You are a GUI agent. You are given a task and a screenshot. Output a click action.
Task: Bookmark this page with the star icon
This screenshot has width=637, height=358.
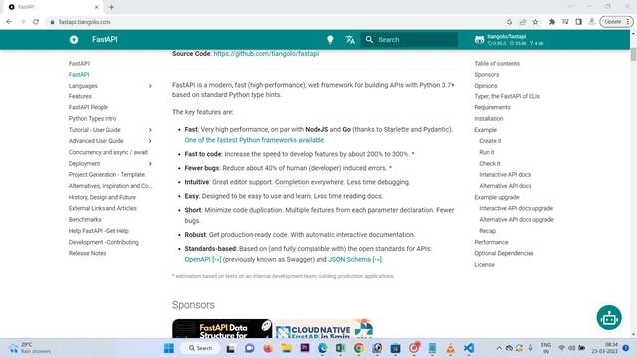pos(535,22)
